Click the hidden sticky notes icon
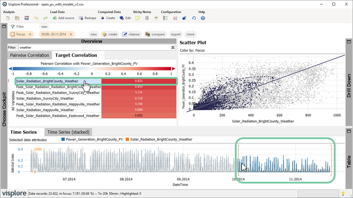 [156, 18]
